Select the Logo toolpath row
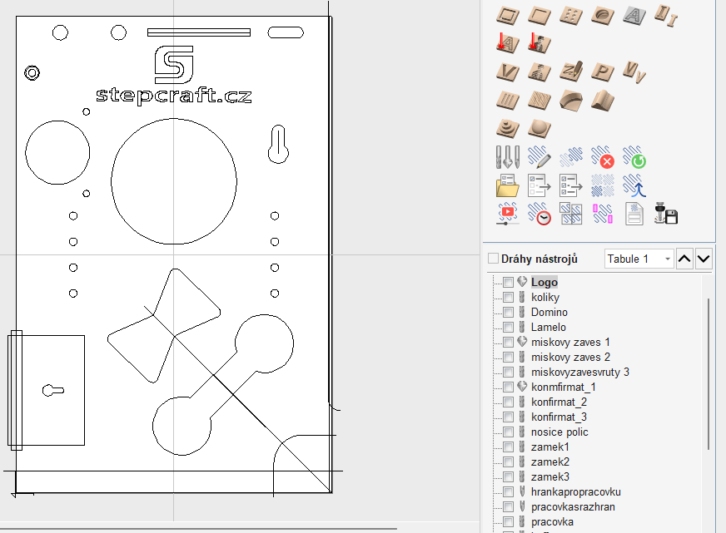The width and height of the screenshot is (726, 533). pos(544,282)
